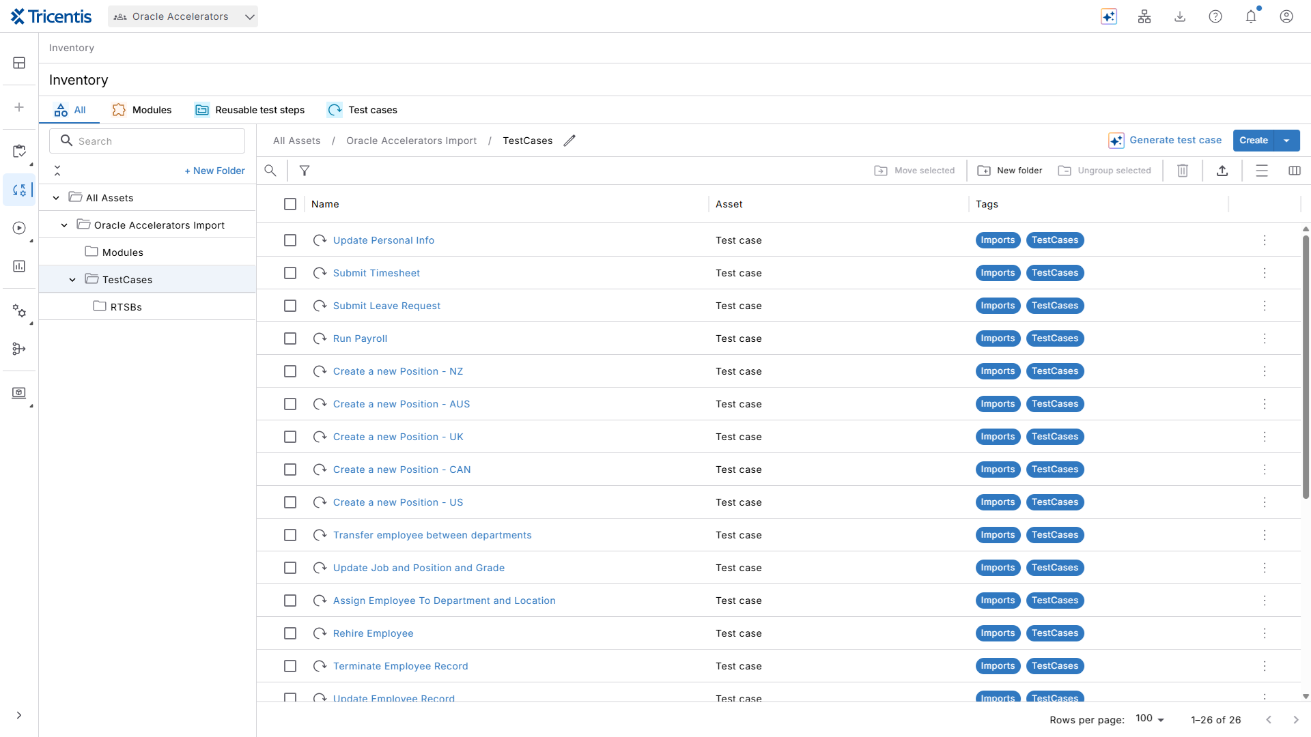1311x737 pixels.
Task: Open the dashboard icon in left sidebar
Action: coord(19,63)
